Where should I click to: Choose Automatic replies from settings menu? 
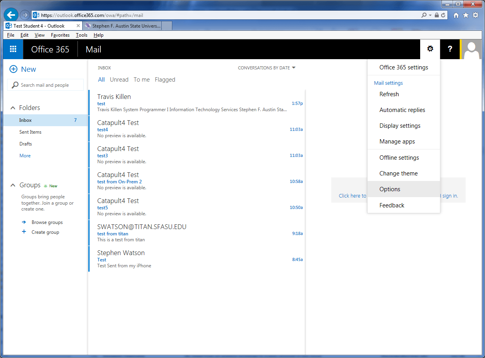pos(402,110)
